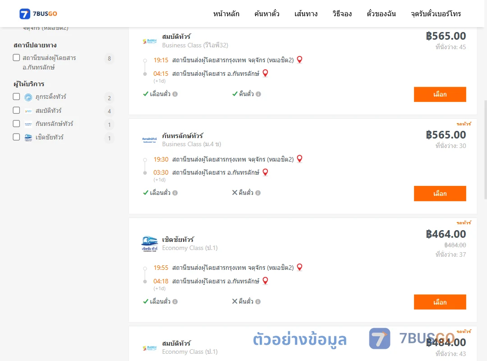Click the เชิดชัยทัวร์ bus logo on trip card
Viewport: 487px width, 361px height.
click(x=150, y=244)
